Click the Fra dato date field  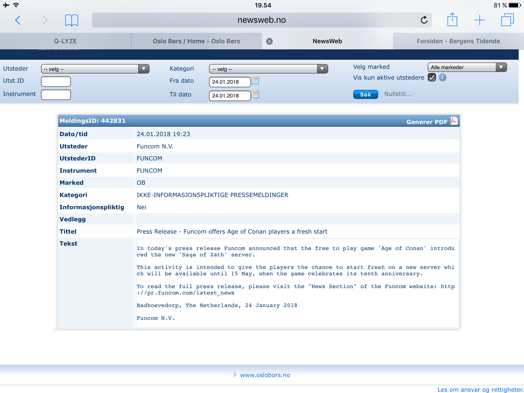pos(230,82)
